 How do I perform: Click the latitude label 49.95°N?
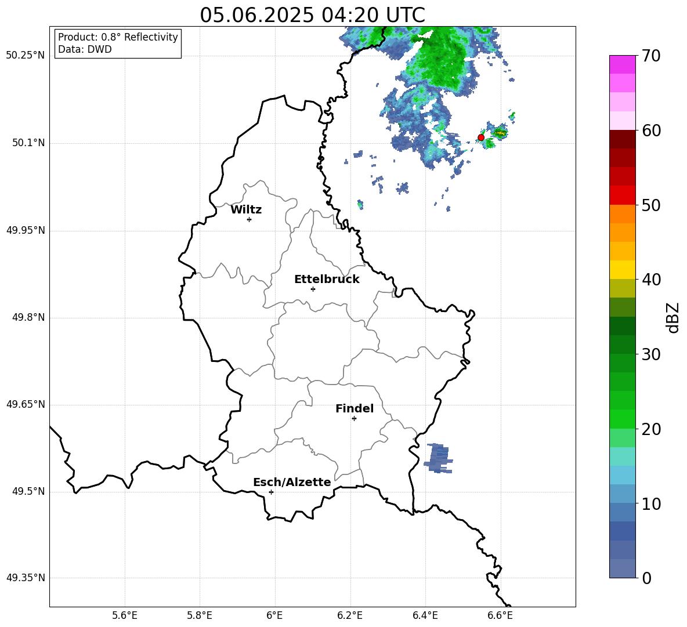coord(26,230)
